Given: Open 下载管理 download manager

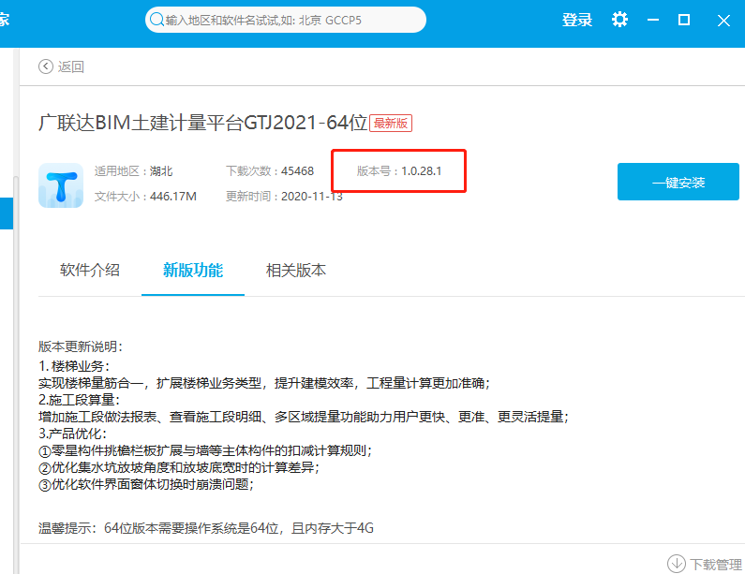Looking at the screenshot, I should [716, 564].
